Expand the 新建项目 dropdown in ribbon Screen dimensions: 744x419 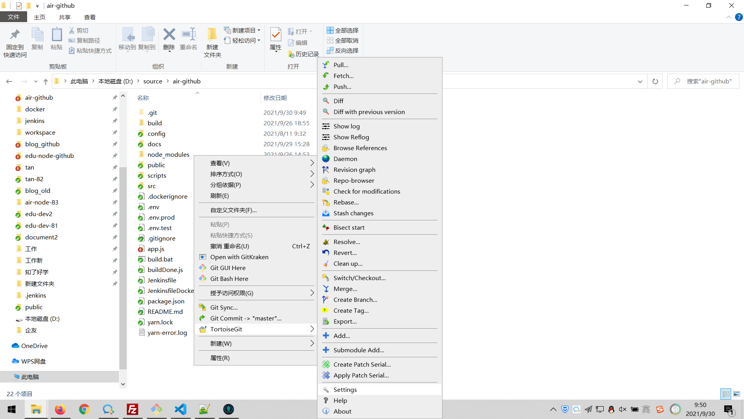(x=259, y=30)
